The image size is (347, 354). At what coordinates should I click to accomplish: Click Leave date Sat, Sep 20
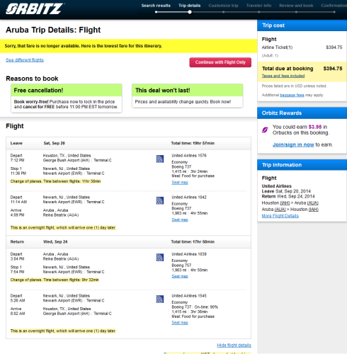(54, 143)
